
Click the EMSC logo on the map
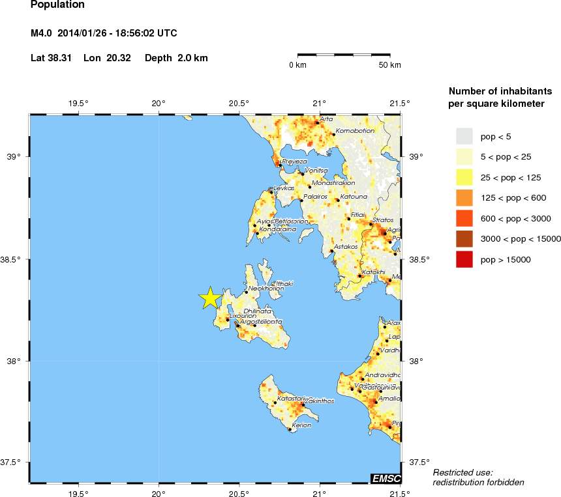point(385,478)
